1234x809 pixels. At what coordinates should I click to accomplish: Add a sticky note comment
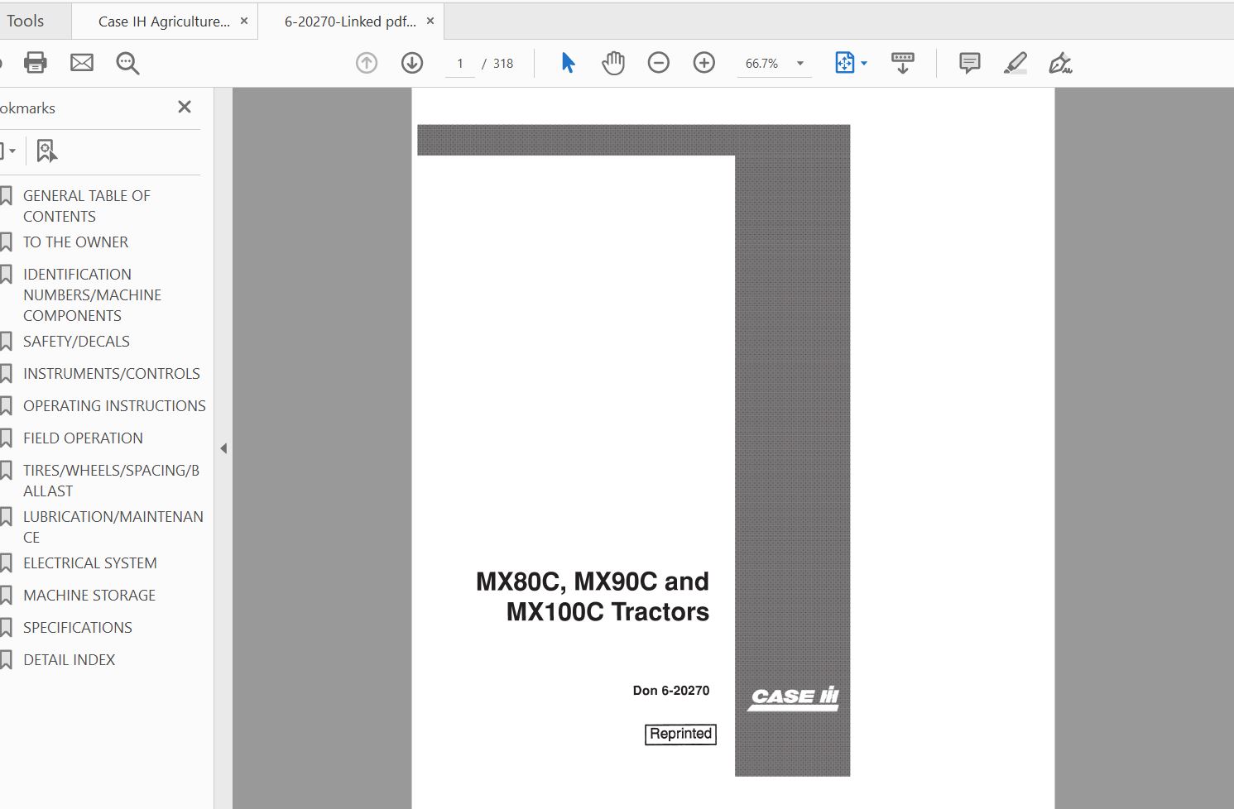pos(969,63)
